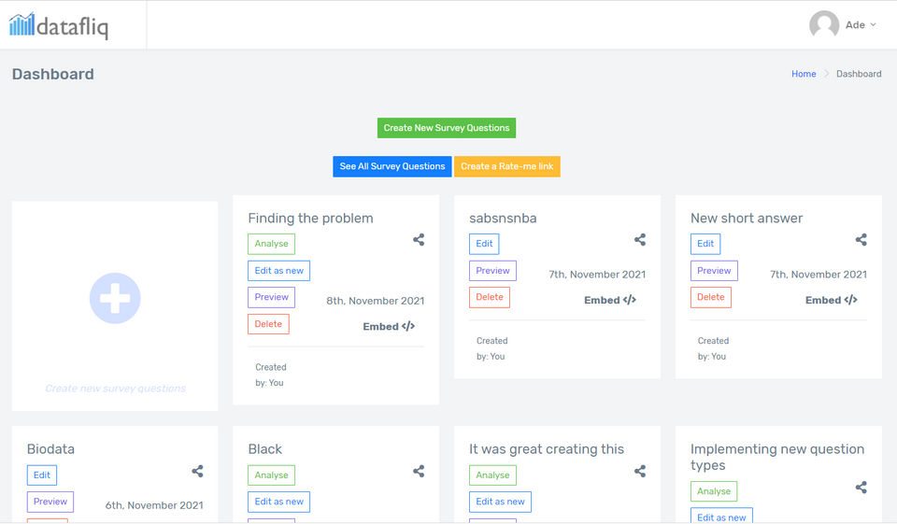Share the Black survey via icon
Image resolution: width=897 pixels, height=524 pixels.
(419, 472)
